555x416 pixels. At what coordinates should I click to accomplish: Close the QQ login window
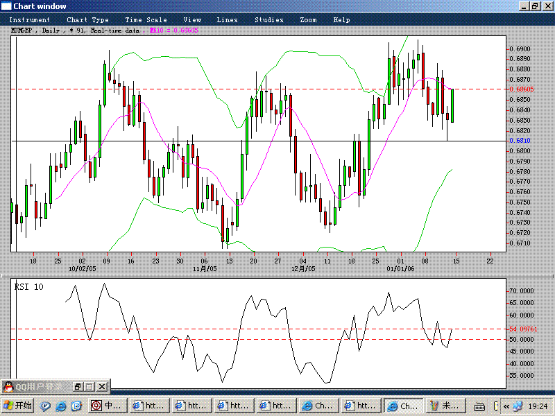point(102,387)
